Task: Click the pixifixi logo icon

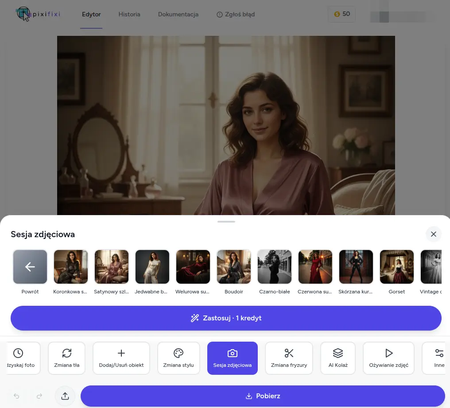Action: 23,14
